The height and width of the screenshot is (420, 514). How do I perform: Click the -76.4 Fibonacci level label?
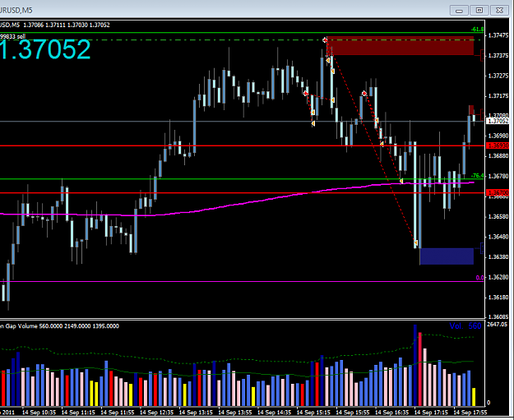[x=477, y=176]
